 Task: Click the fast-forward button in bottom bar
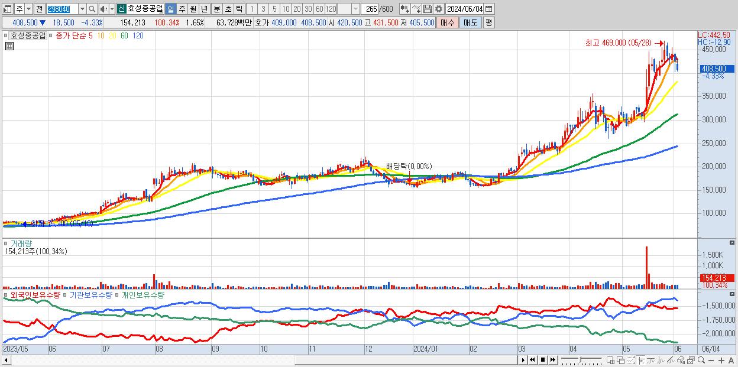(x=553, y=360)
